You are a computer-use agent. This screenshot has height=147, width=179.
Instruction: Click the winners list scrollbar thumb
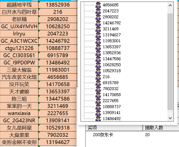point(170,62)
